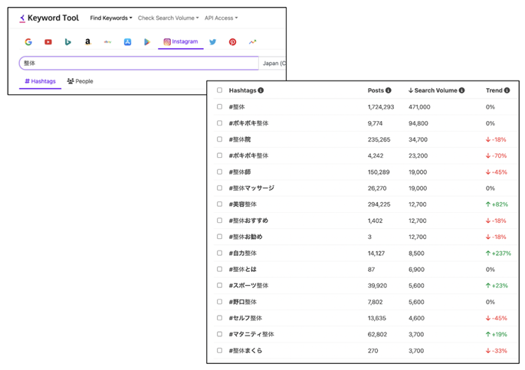The height and width of the screenshot is (370, 525).
Task: Switch to the Instagram tab
Action: (181, 42)
